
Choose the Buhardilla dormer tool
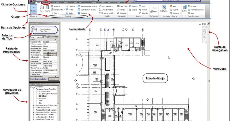click(x=143, y=13)
